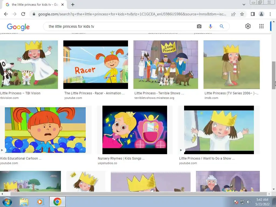Go back to the previous page
276x207 pixels.
(x=6, y=14)
